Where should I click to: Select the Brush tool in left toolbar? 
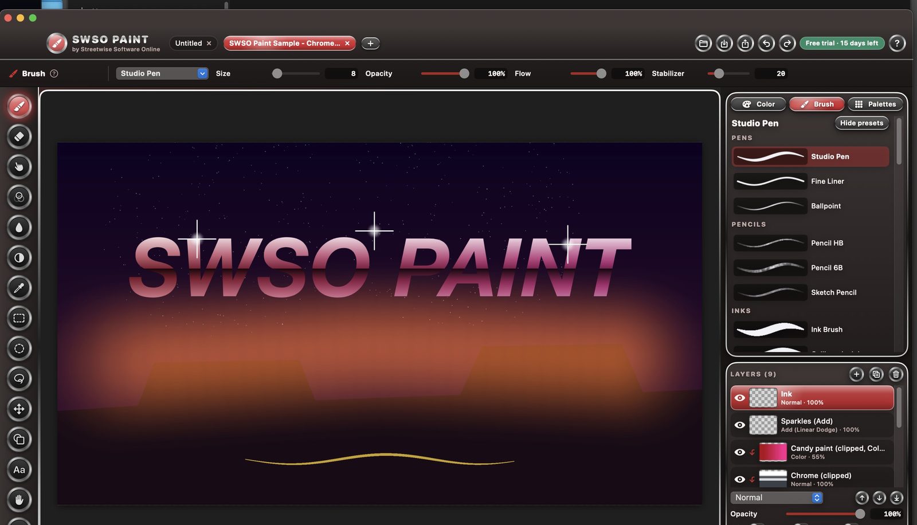(19, 107)
